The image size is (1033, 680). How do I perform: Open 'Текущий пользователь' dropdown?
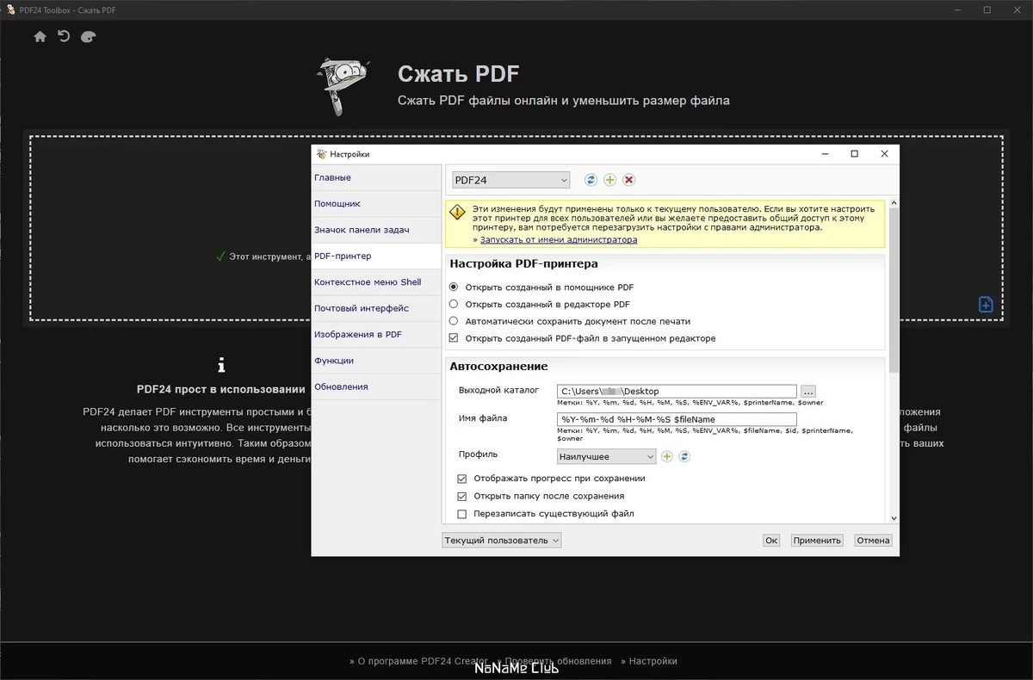(x=502, y=541)
